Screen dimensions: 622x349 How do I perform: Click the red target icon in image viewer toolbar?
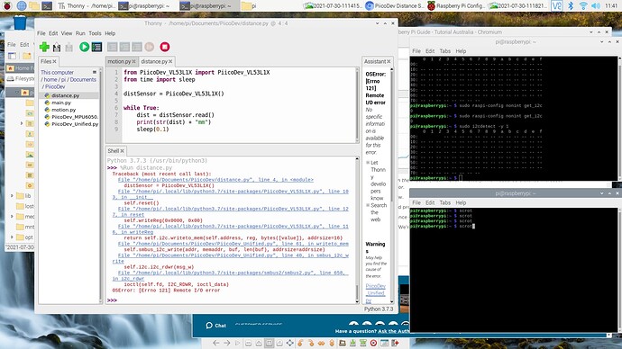coord(373,343)
